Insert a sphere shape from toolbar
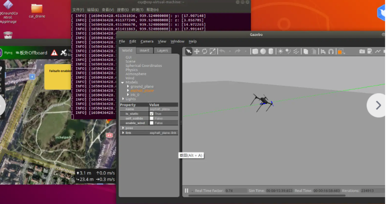 pyautogui.click(x=263, y=51)
